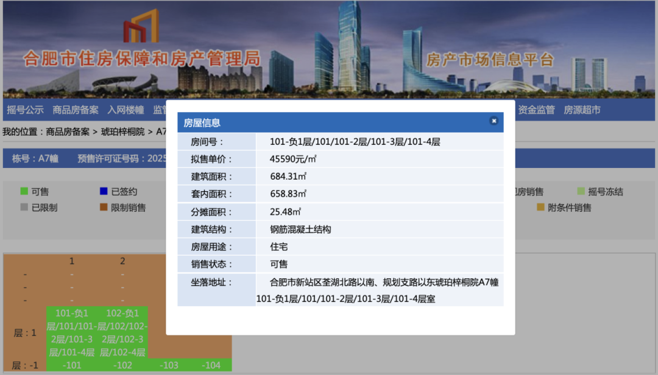
Task: Click the gold 附条件销售 legend square
Action: point(540,208)
